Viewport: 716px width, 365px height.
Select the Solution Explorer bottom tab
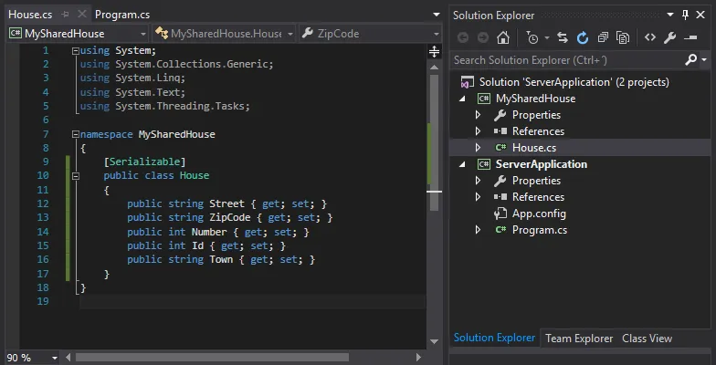[x=494, y=338]
